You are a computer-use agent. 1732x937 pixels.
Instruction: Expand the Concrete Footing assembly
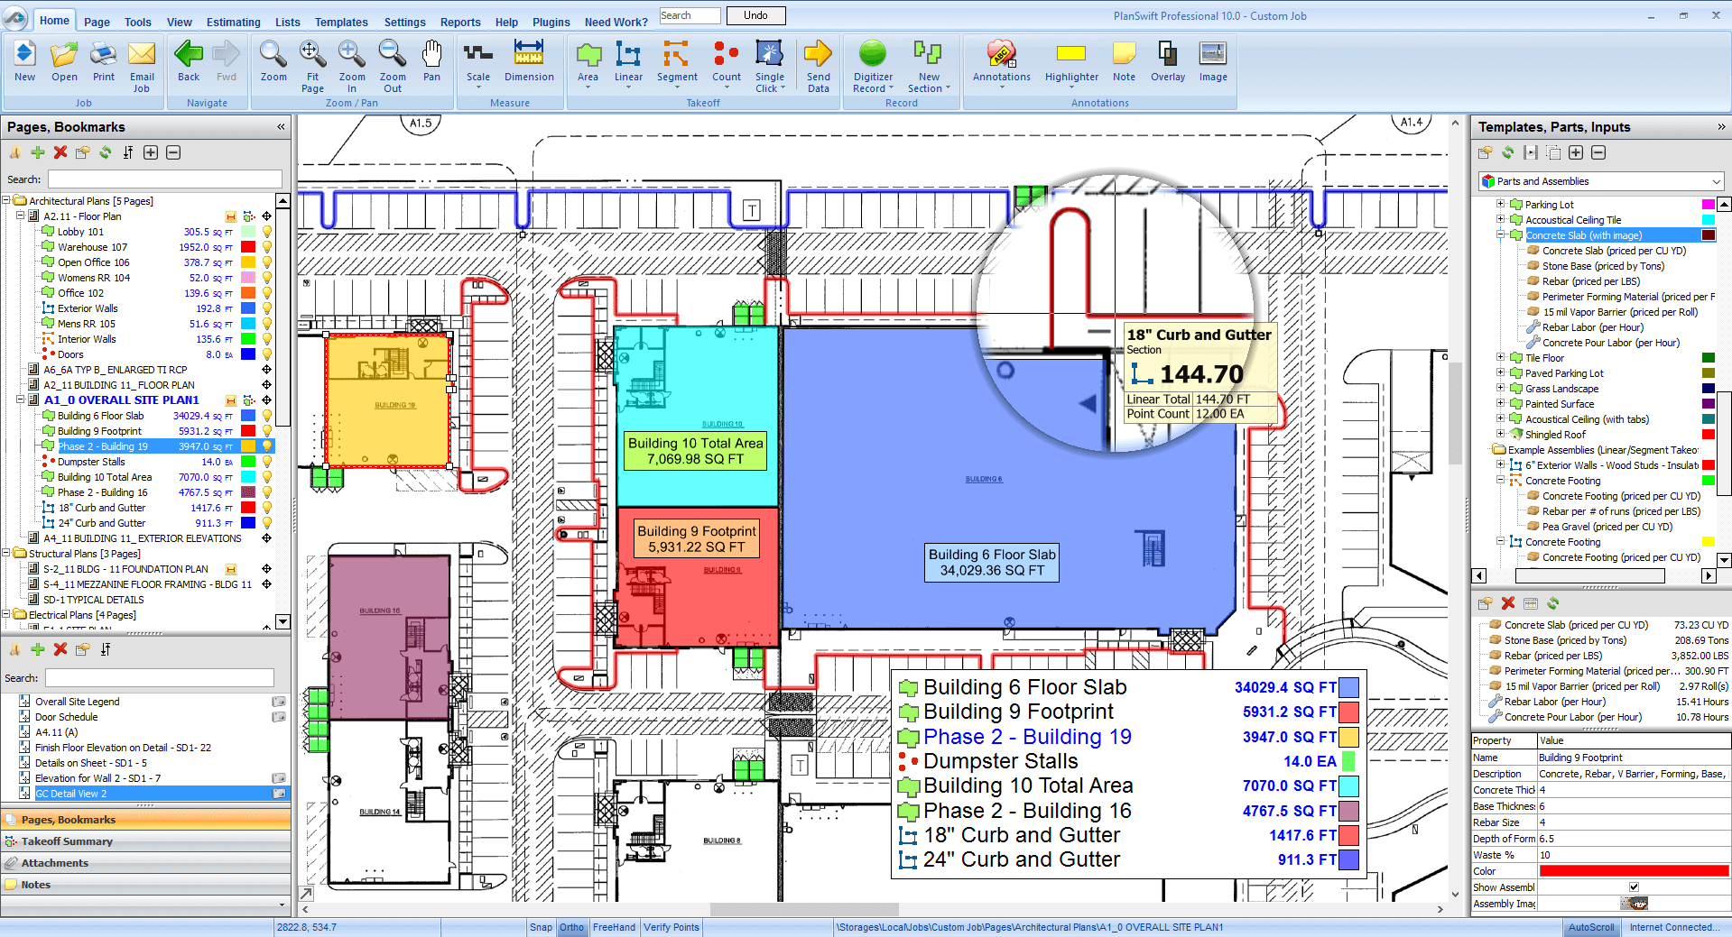(1501, 480)
